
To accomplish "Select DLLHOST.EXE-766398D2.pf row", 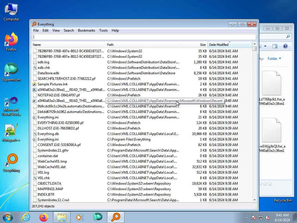I will pyautogui.click(x=142, y=128).
